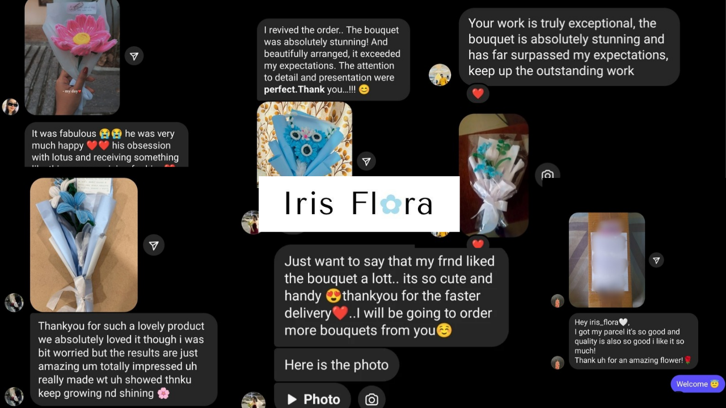Tap camera icon next to Photo button
726x408 pixels.
click(372, 399)
